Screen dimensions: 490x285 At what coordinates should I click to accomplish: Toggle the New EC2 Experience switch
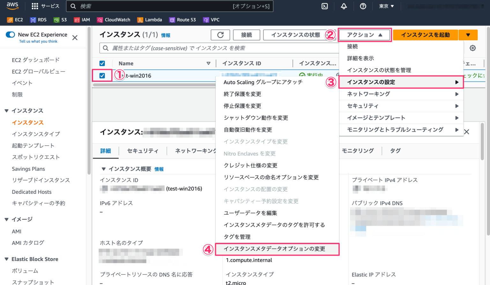coord(10,34)
